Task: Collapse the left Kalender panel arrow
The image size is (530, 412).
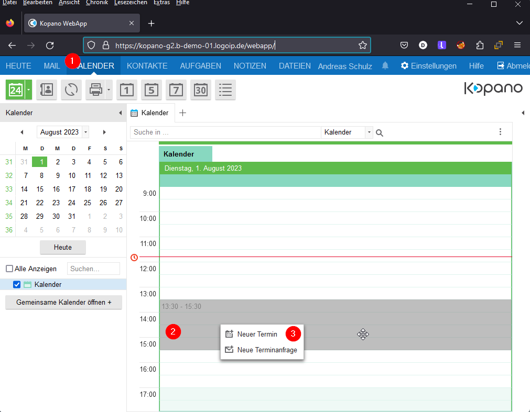Action: [121, 113]
